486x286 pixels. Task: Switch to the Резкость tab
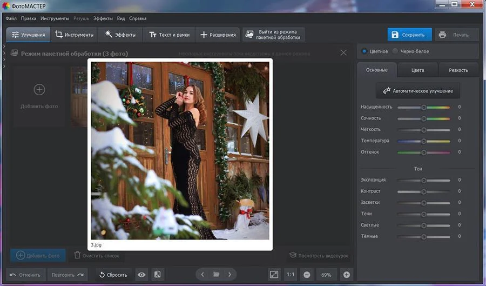(458, 70)
